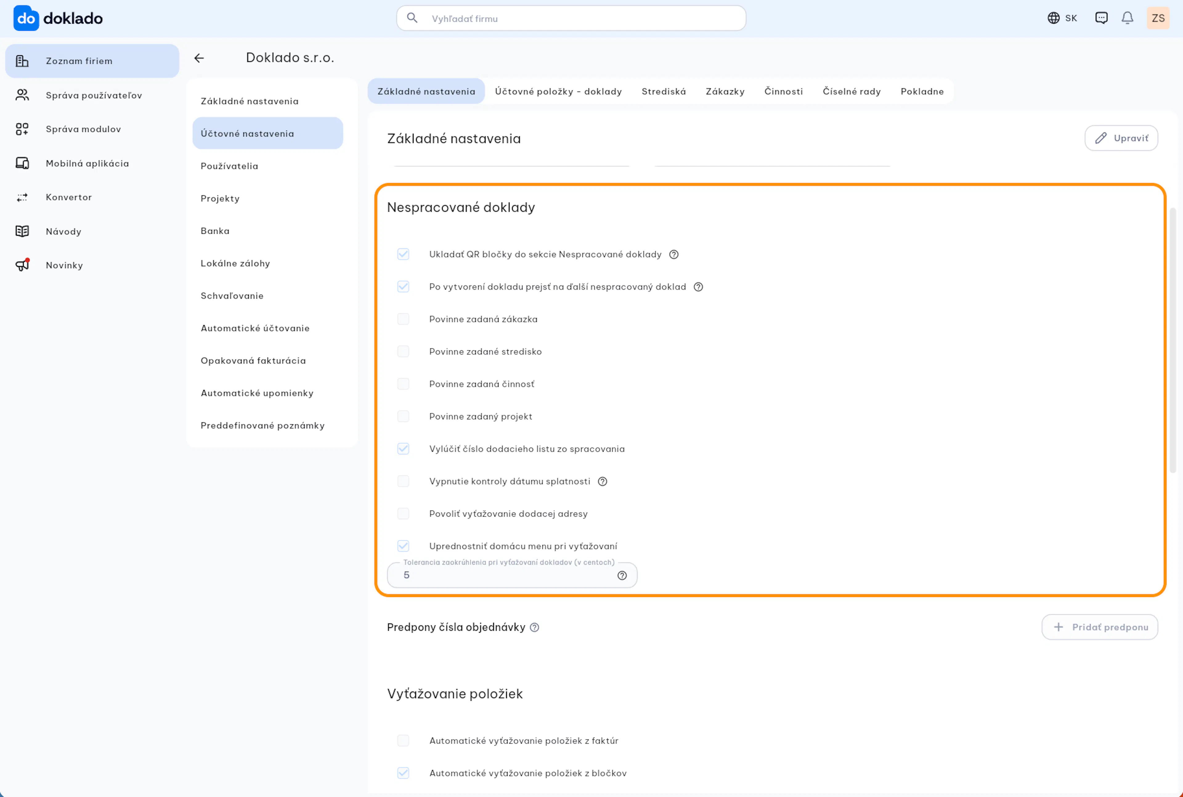Toggle Vylúčiť číslo dodacieho listu checkbox
1183x797 pixels.
[x=403, y=449]
